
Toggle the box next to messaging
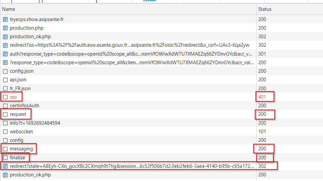(5, 149)
